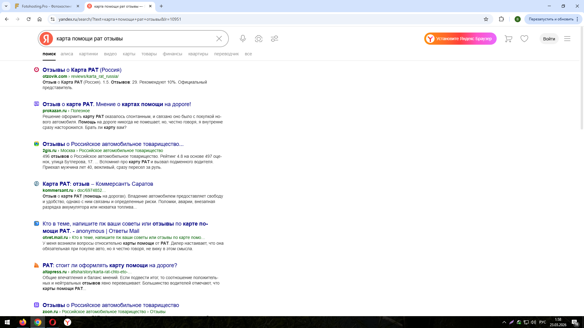Select the 'поиск' search tab

pyautogui.click(x=49, y=54)
